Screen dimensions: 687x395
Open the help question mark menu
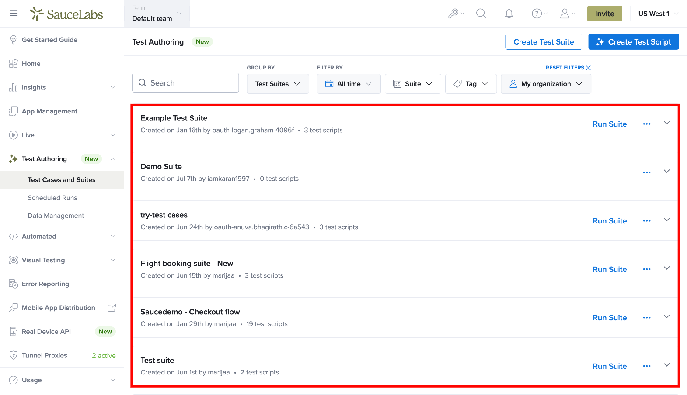539,14
